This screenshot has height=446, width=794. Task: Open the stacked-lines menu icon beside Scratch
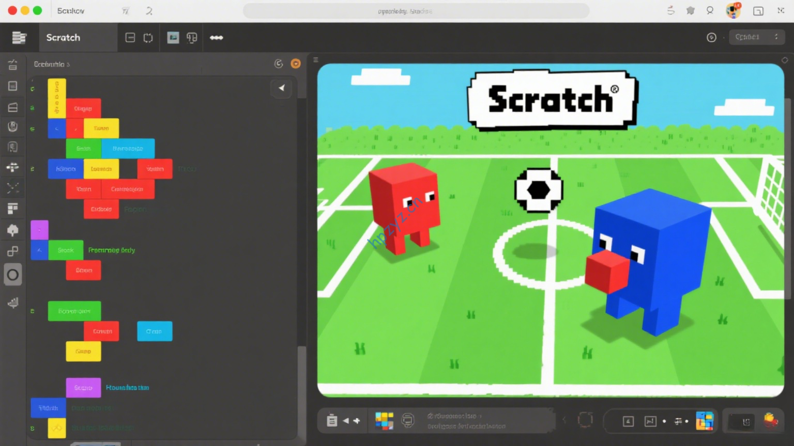point(19,37)
